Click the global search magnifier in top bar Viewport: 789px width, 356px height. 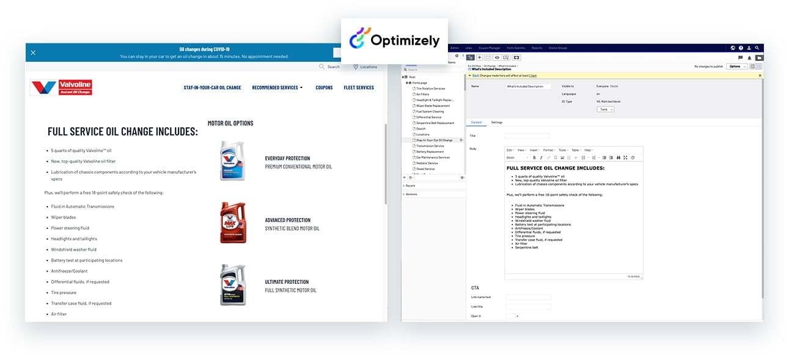757,48
